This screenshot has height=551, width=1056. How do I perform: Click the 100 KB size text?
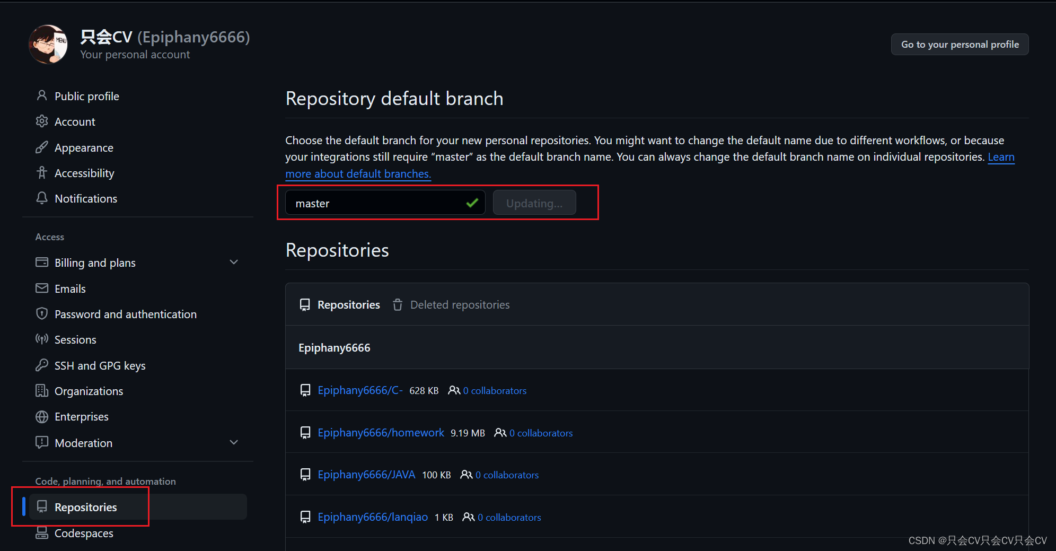coord(436,475)
